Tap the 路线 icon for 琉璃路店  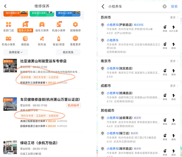(x=174, y=97)
